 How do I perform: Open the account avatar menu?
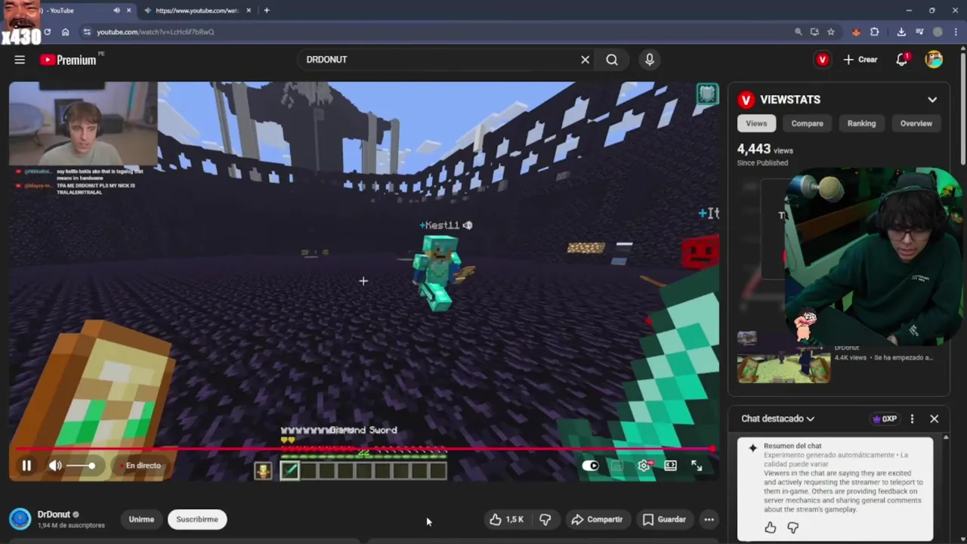pyautogui.click(x=934, y=60)
